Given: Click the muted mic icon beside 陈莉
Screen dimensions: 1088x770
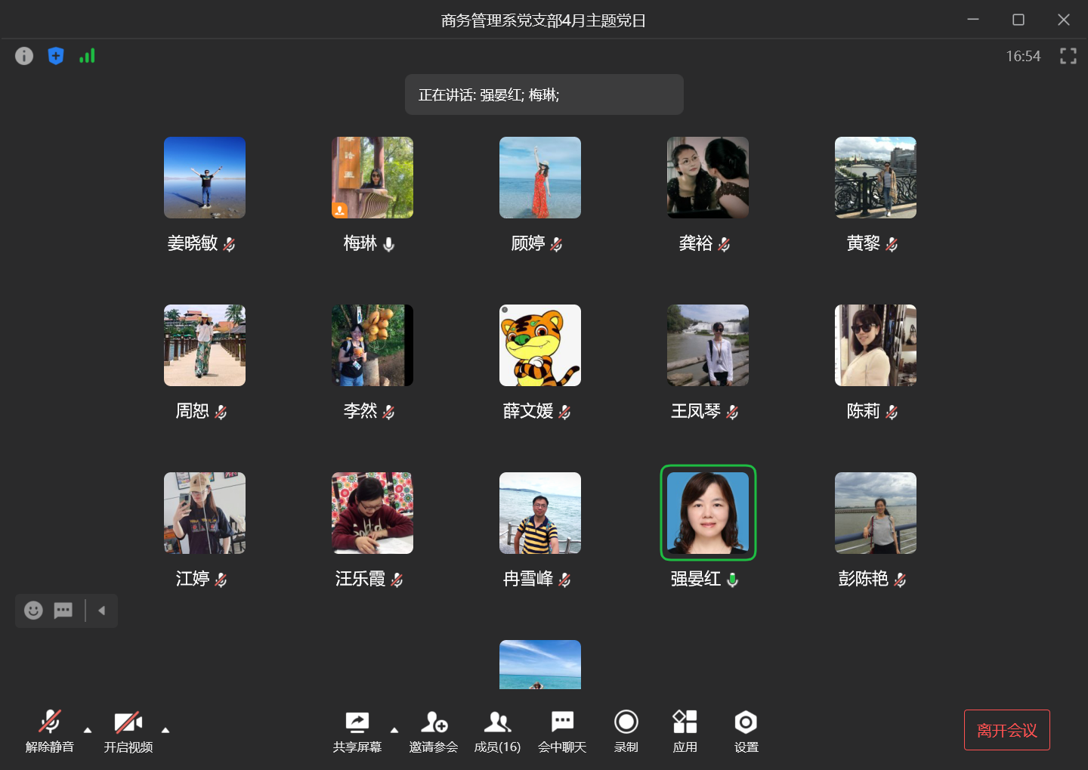Looking at the screenshot, I should coord(892,412).
